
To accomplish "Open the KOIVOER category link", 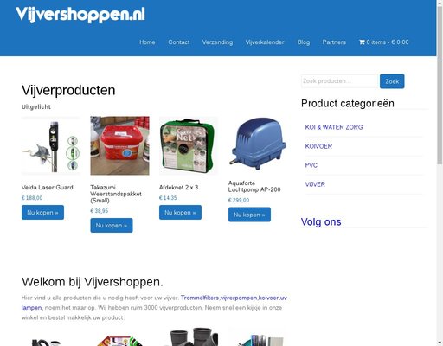I will (318, 146).
